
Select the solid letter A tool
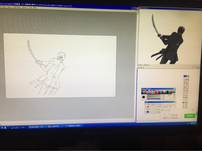183,105
